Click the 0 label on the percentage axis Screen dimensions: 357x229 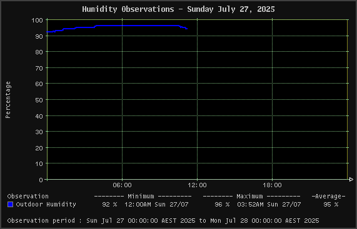(41, 180)
